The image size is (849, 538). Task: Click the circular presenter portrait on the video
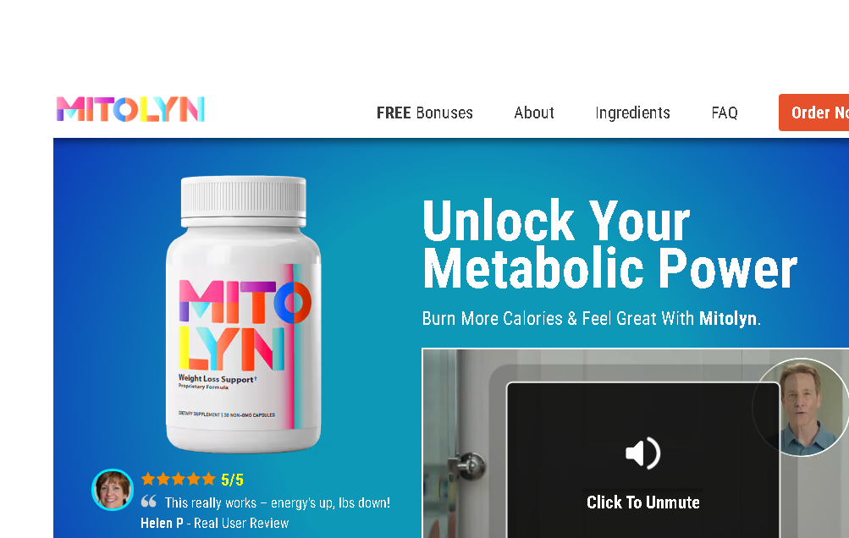tap(802, 407)
